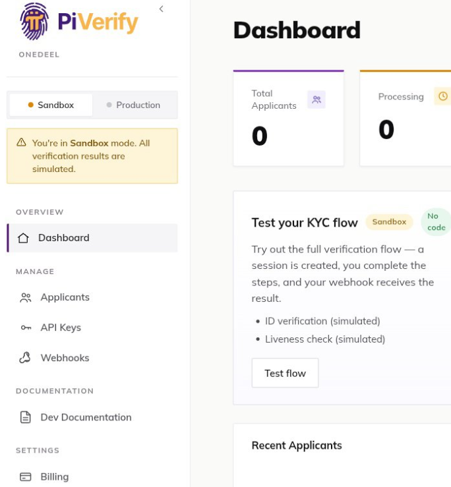This screenshot has width=451, height=487.
Task: Click the API Keys key icon
Action: coord(26,328)
